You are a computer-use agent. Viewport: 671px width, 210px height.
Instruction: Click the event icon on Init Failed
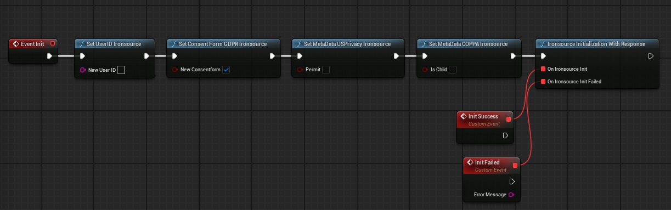point(470,163)
